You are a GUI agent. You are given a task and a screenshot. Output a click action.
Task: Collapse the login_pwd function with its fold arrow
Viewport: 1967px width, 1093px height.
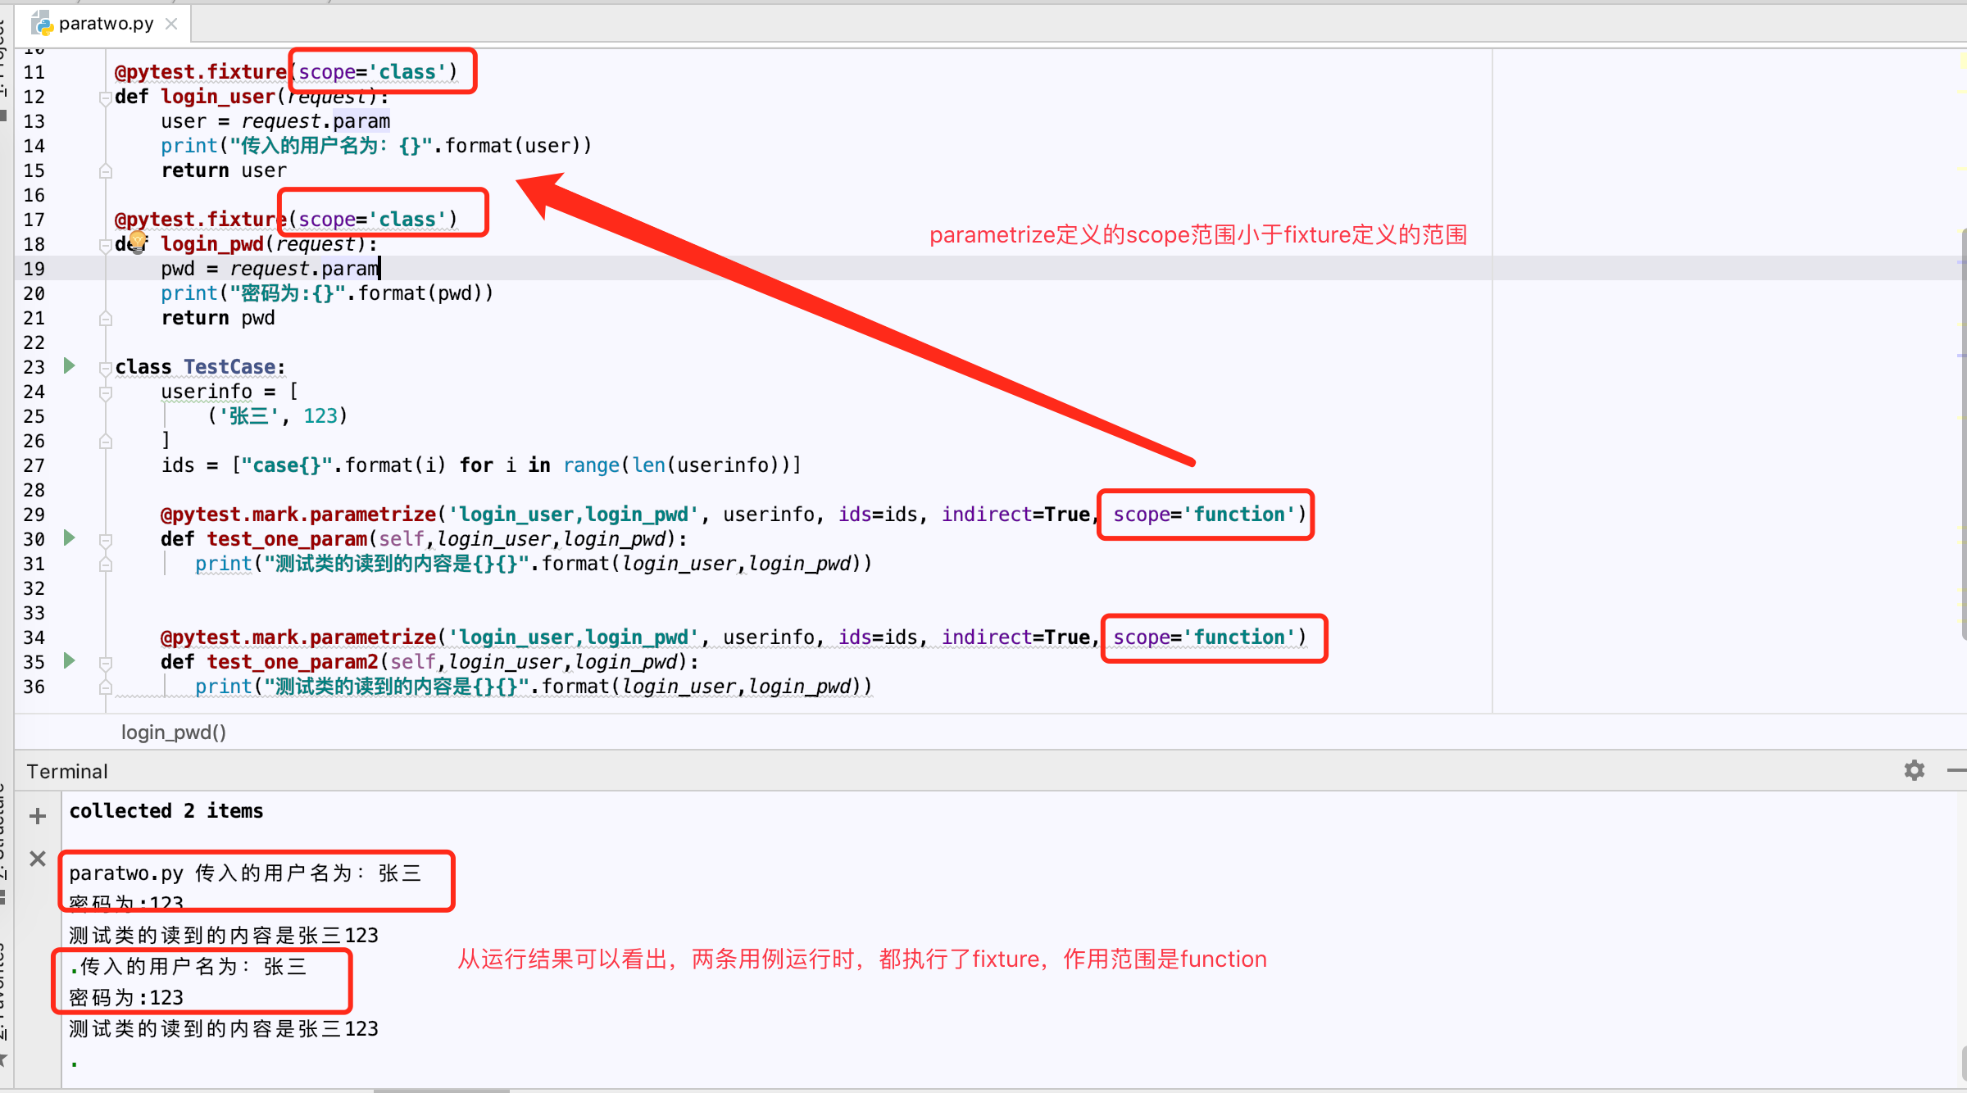105,246
